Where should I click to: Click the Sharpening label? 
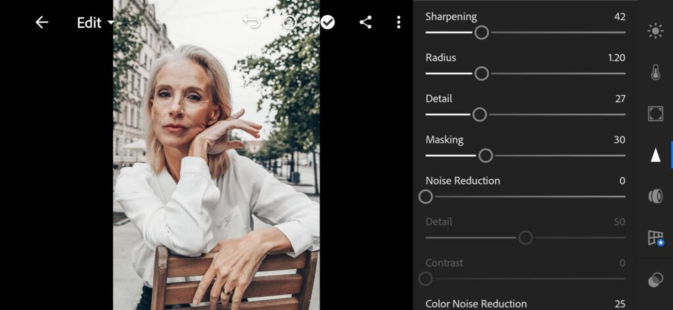coord(451,16)
